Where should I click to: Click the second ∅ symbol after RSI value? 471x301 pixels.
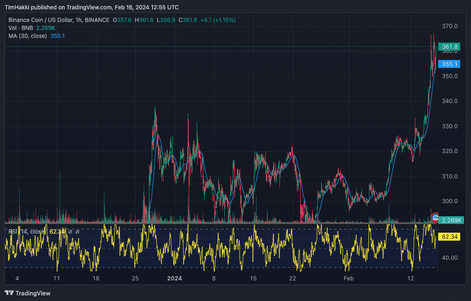pyautogui.click(x=77, y=232)
